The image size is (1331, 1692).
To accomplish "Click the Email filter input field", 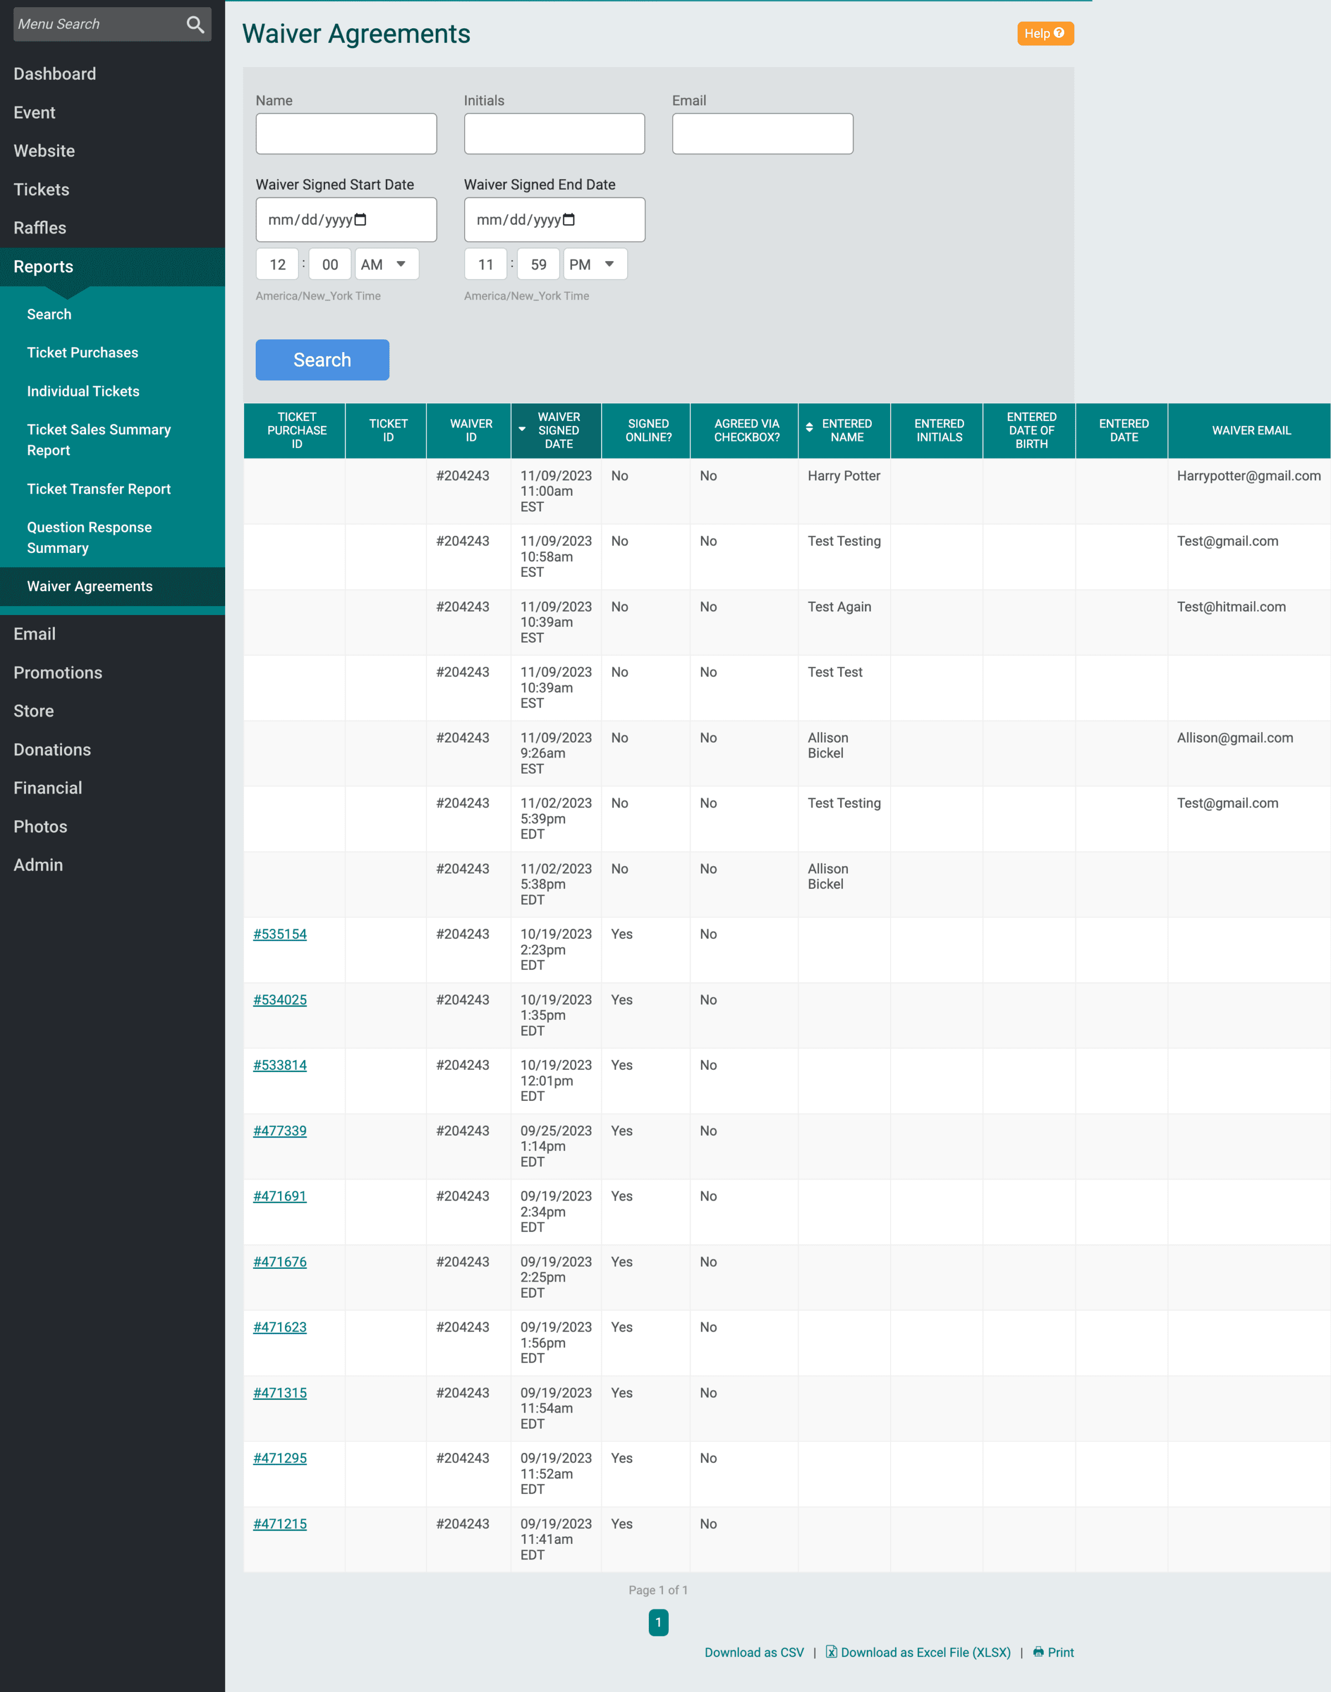I will pos(762,133).
